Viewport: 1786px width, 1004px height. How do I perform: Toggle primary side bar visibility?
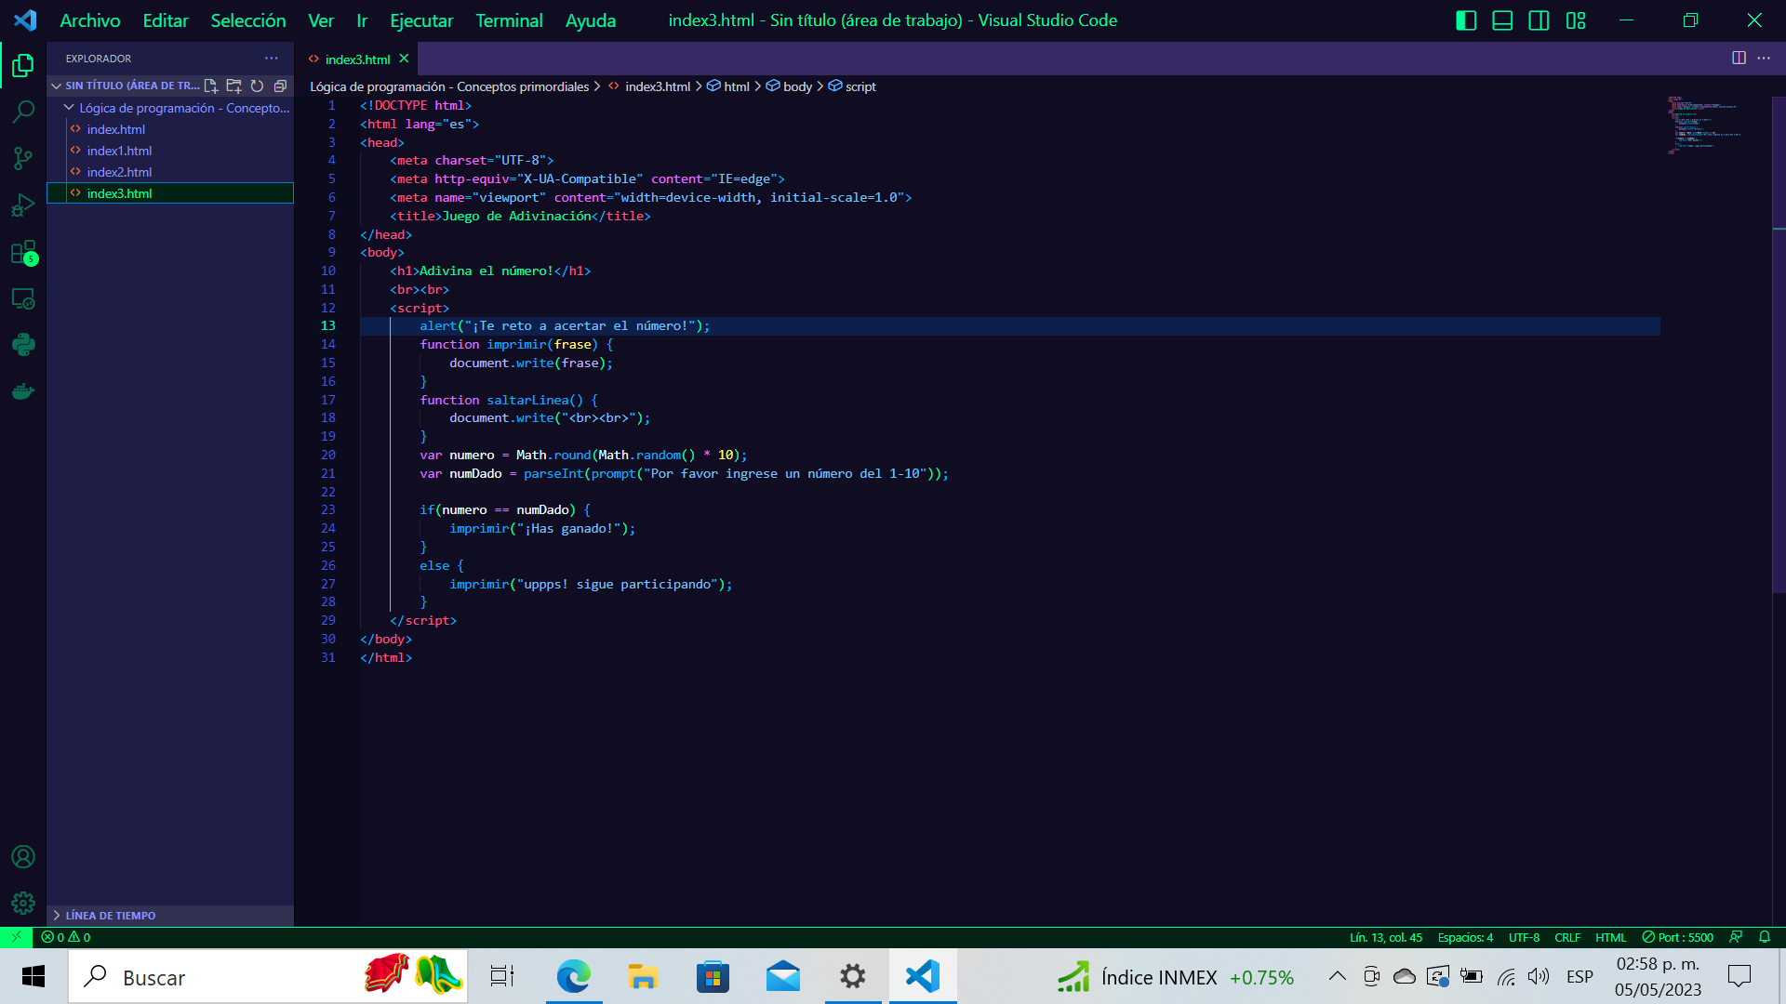tap(1466, 20)
